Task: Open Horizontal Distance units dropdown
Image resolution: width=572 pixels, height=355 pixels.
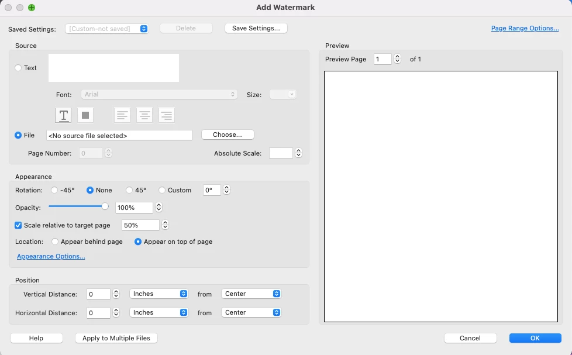Action: [158, 312]
